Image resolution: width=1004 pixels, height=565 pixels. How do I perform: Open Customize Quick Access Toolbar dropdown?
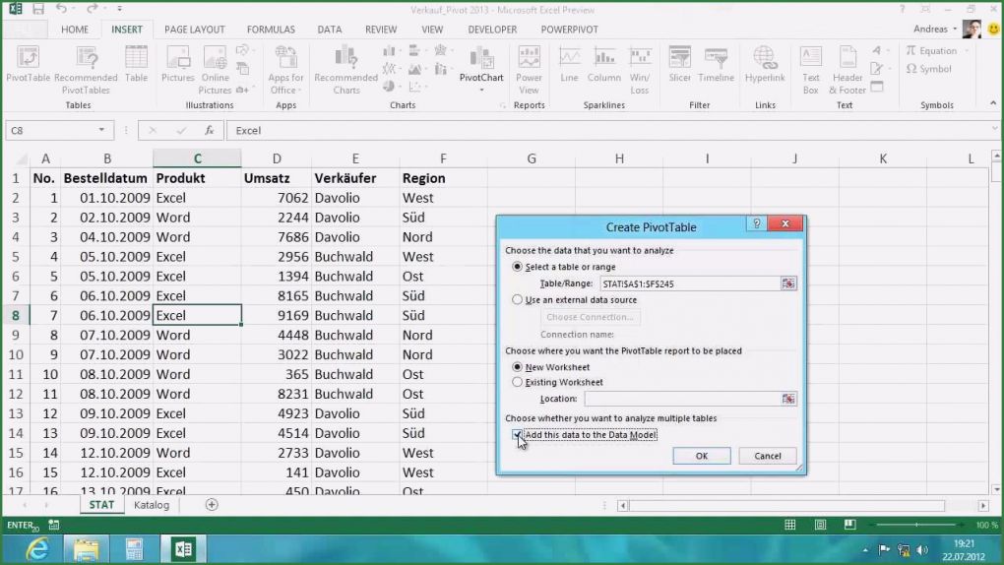point(120,9)
